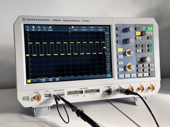Push the Search button in the Analysis section
Image resolution: width=170 pixels, height=127 pixels.
coord(146,70)
